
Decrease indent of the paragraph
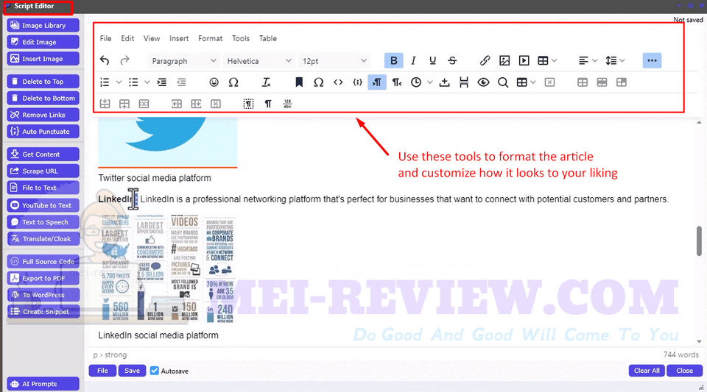point(181,82)
